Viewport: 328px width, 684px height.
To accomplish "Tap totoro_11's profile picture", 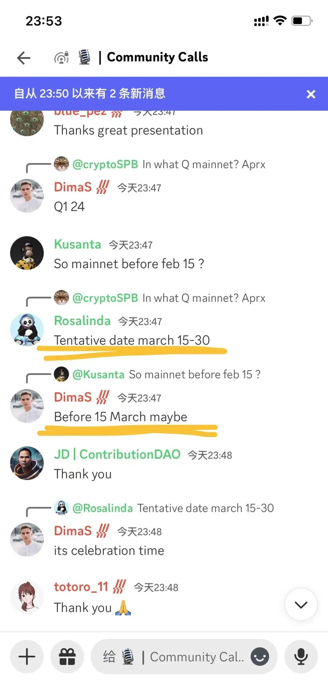I will pos(27,597).
